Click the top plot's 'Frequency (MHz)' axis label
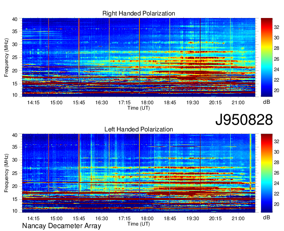 tap(6, 57)
